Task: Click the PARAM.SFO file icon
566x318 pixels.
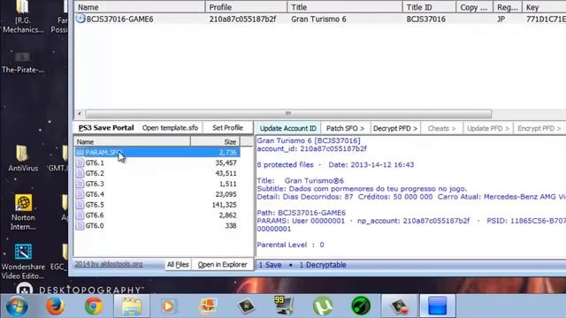Action: pos(80,153)
